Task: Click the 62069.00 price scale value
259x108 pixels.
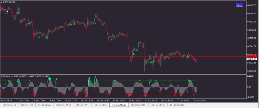Action: 252,38
